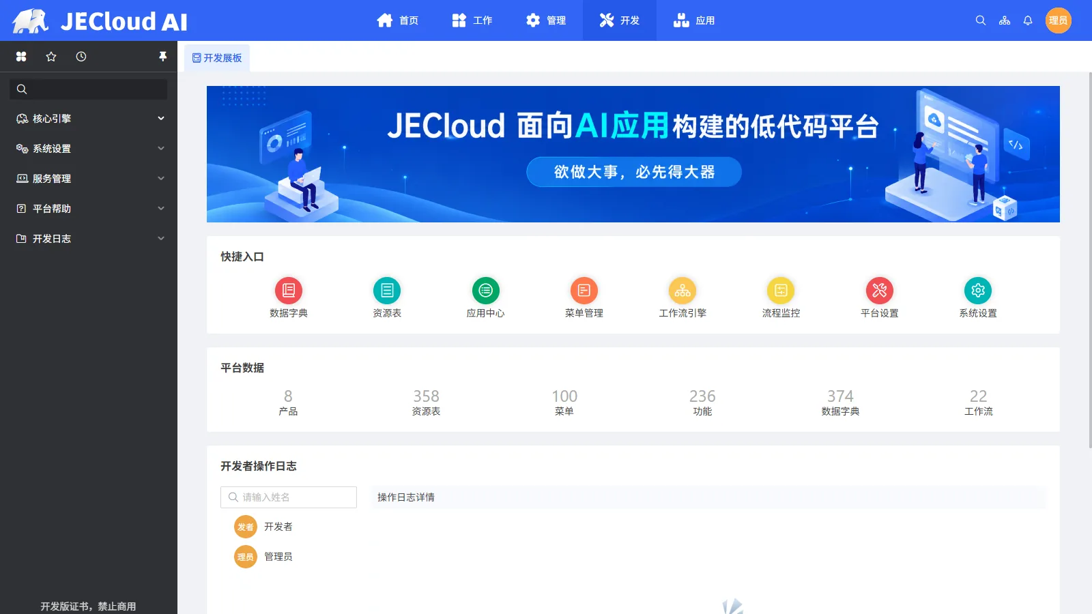Image resolution: width=1092 pixels, height=614 pixels.
Task: Focus the 请输入姓名 search field
Action: pyautogui.click(x=289, y=497)
